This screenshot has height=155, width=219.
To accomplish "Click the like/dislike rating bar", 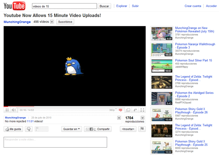I will click(x=41, y=129).
